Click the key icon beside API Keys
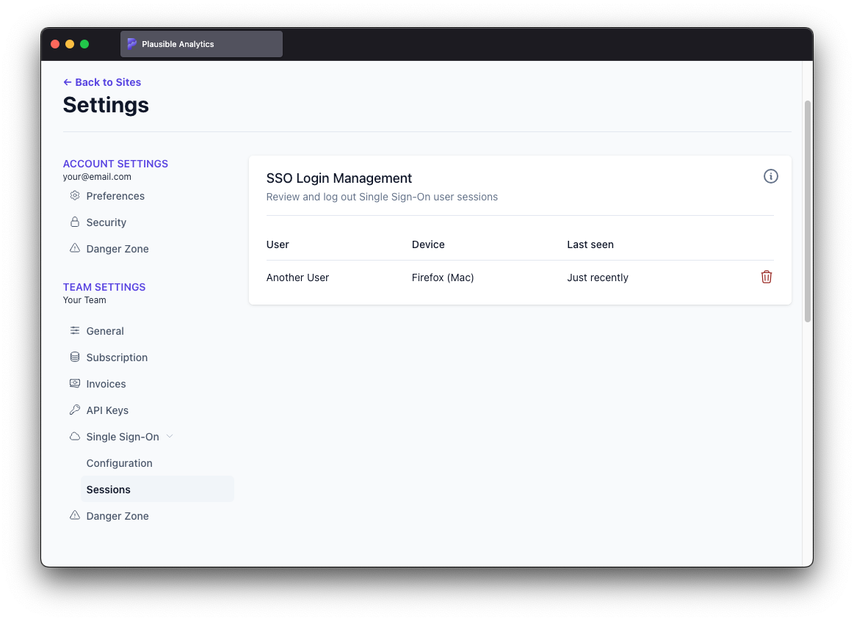854x621 pixels. 75,410
